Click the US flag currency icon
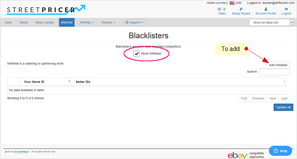Image resolution: width=297 pixels, height=159 pixels. pos(232,3)
